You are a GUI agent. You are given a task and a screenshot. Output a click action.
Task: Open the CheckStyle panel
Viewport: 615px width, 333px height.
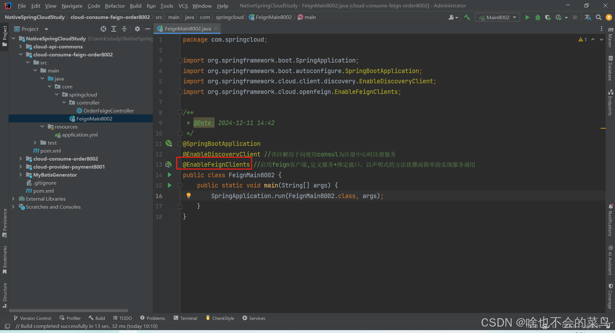[x=220, y=318]
